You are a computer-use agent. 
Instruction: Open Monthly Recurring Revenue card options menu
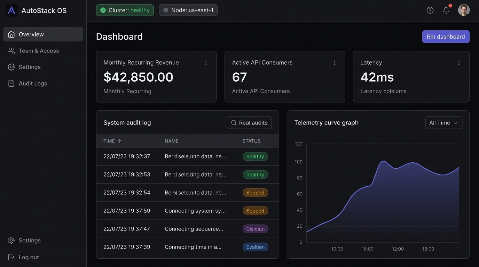(x=206, y=63)
